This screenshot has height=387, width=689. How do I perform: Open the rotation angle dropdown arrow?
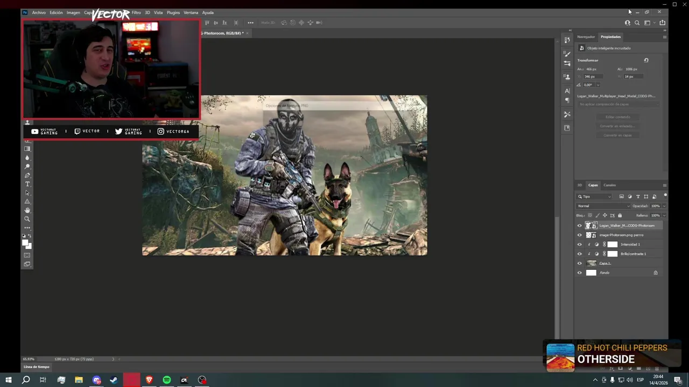coord(598,85)
